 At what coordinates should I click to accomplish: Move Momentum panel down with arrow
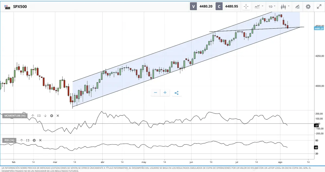click(45, 116)
